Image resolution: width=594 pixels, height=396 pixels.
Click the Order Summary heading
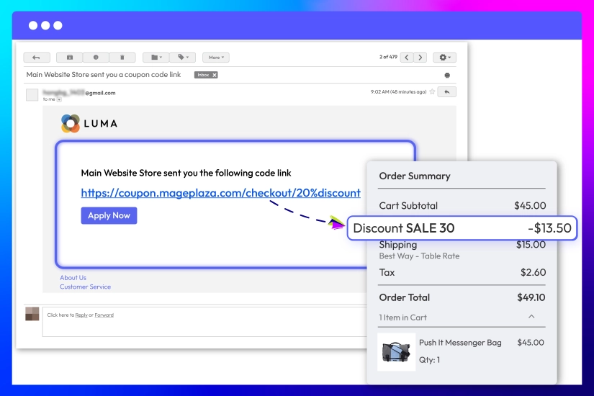pos(415,176)
